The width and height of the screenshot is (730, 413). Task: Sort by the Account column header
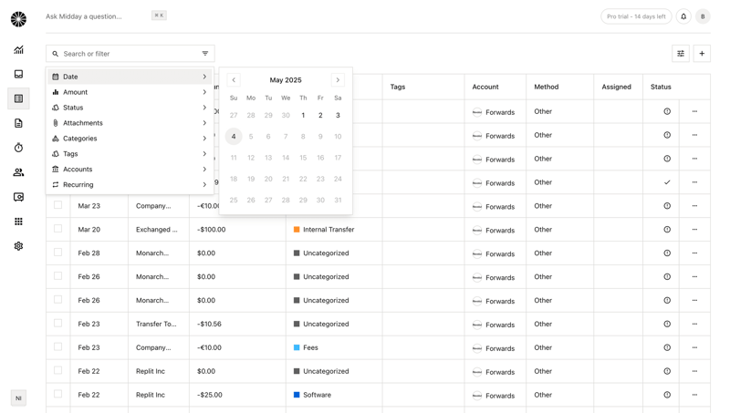pyautogui.click(x=485, y=87)
